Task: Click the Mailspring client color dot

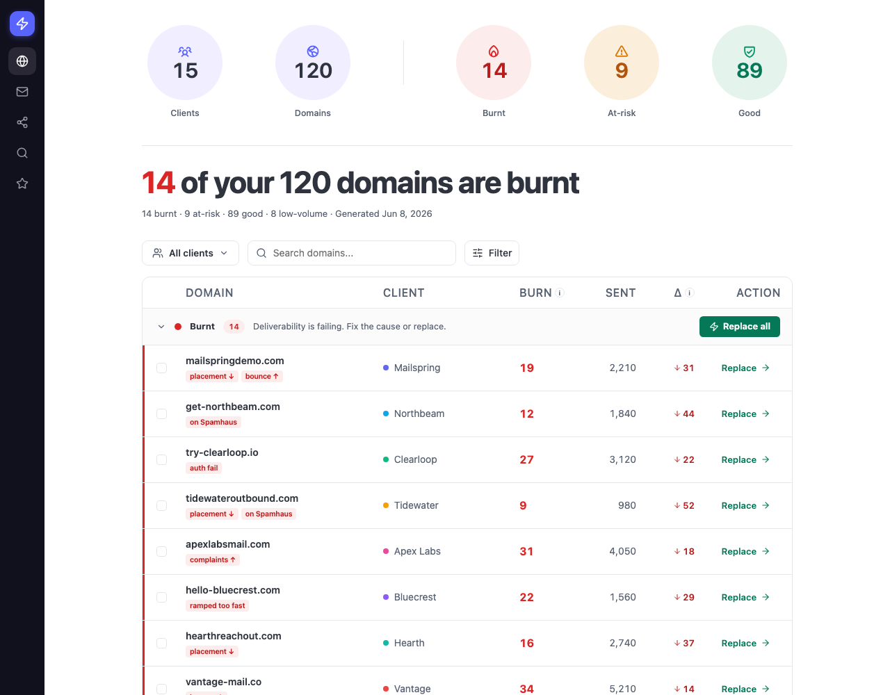Action: pyautogui.click(x=386, y=368)
